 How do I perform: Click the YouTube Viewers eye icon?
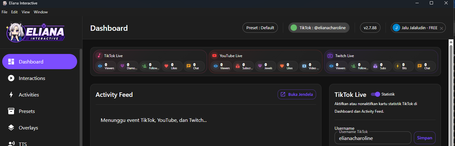point(216,66)
